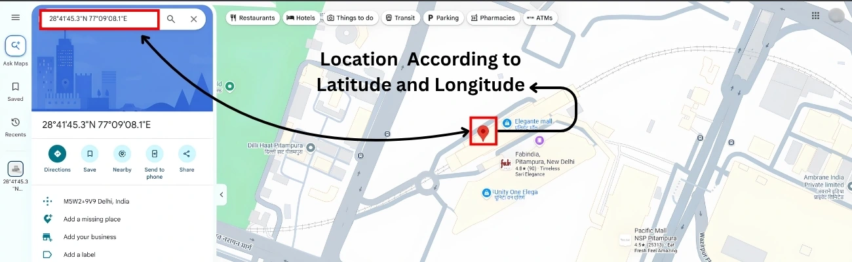Collapse the side panel arrow
This screenshot has width=852, height=262.
tap(222, 195)
